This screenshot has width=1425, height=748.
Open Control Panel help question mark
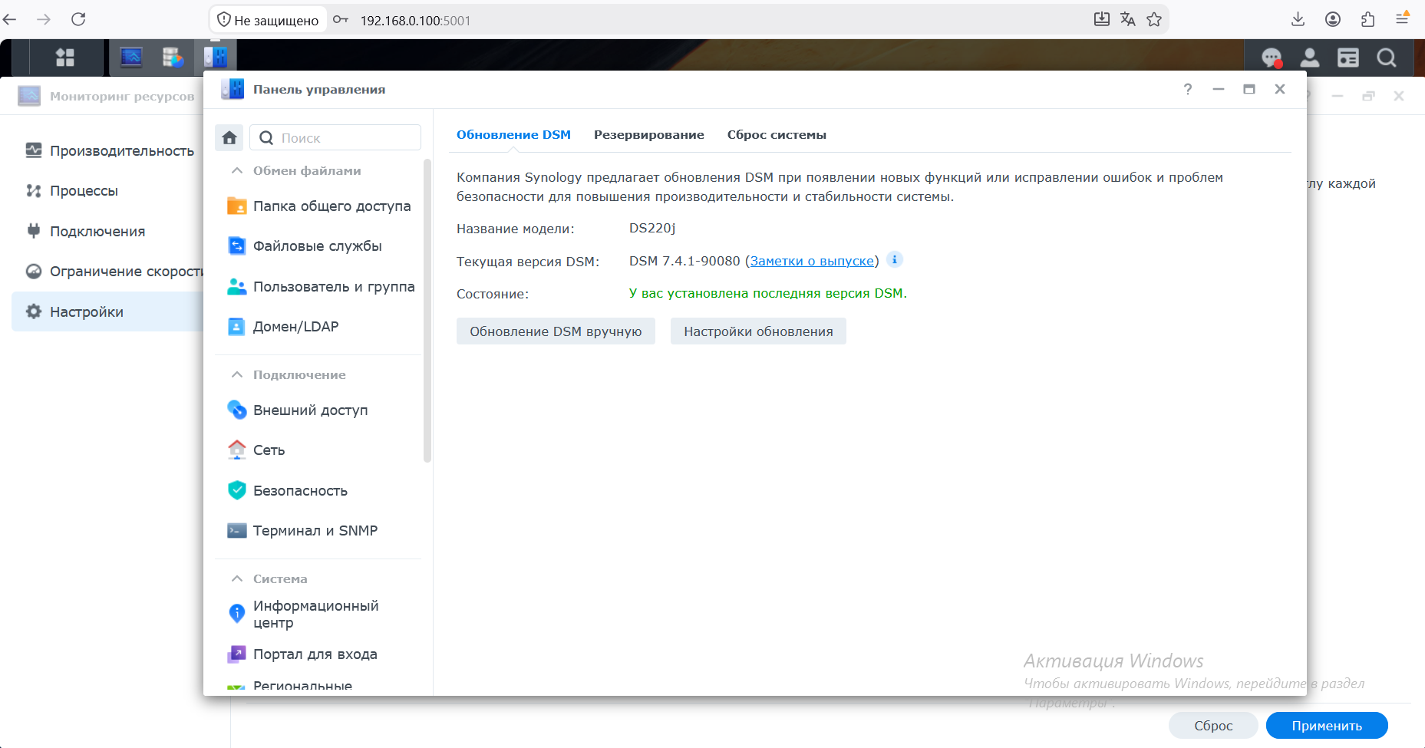coord(1188,89)
